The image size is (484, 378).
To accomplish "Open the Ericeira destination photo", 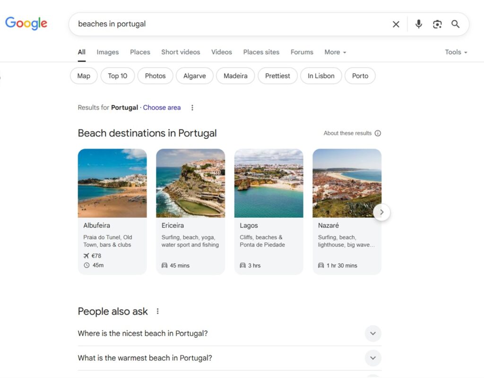I will pos(190,183).
